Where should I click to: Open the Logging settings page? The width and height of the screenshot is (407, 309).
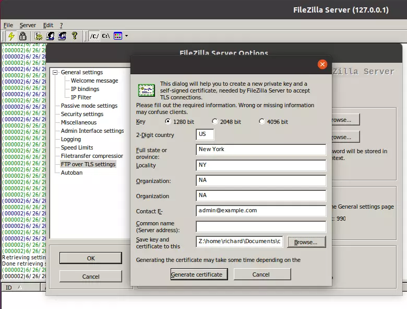coord(71,139)
